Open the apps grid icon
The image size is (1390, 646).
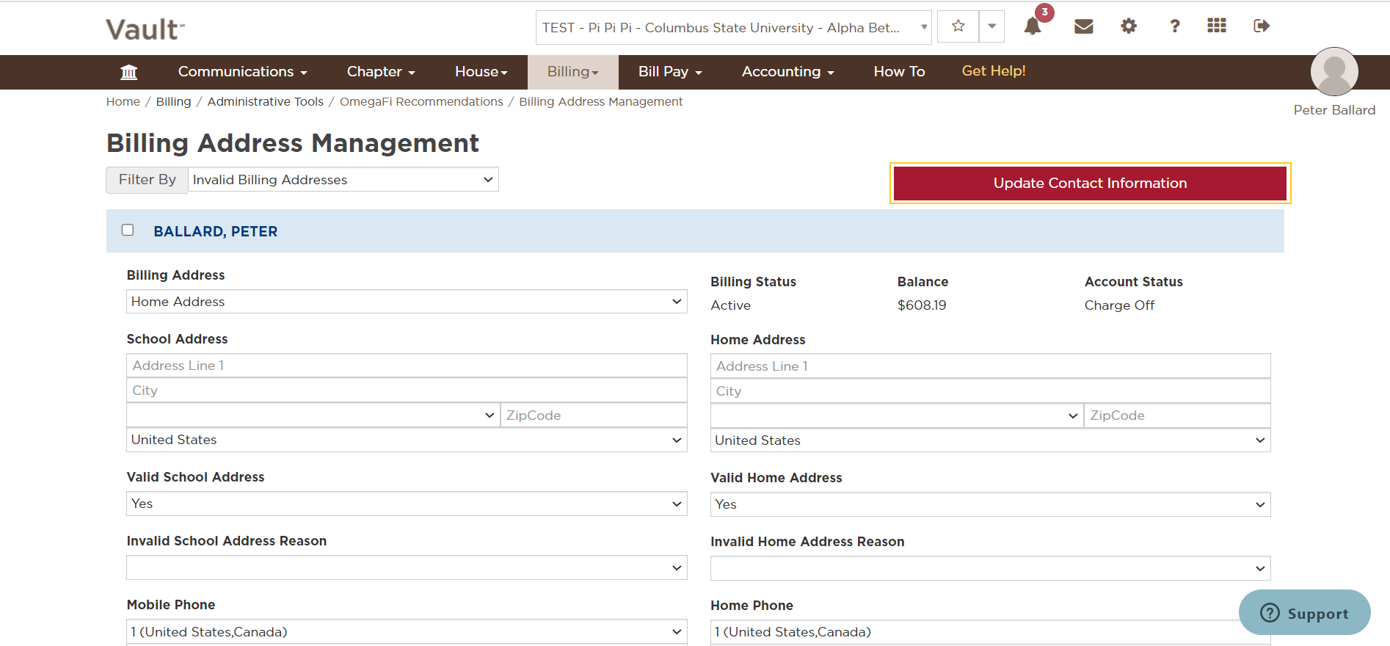[x=1216, y=26]
